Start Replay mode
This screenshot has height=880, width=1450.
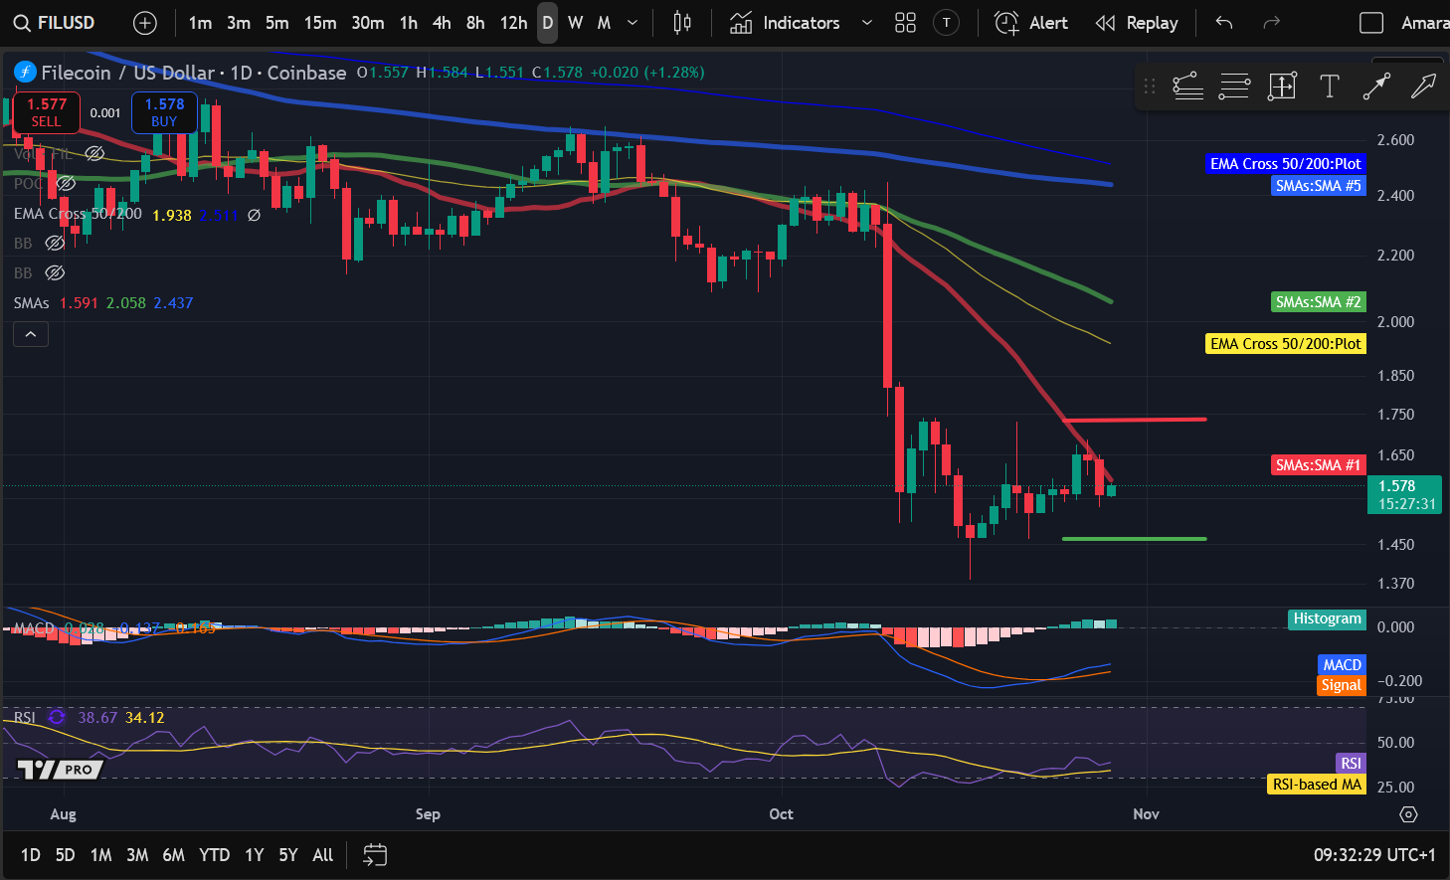coord(1137,22)
